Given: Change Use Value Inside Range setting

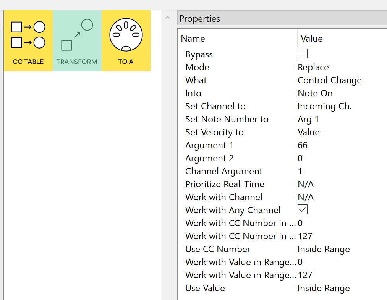Looking at the screenshot, I should [324, 288].
